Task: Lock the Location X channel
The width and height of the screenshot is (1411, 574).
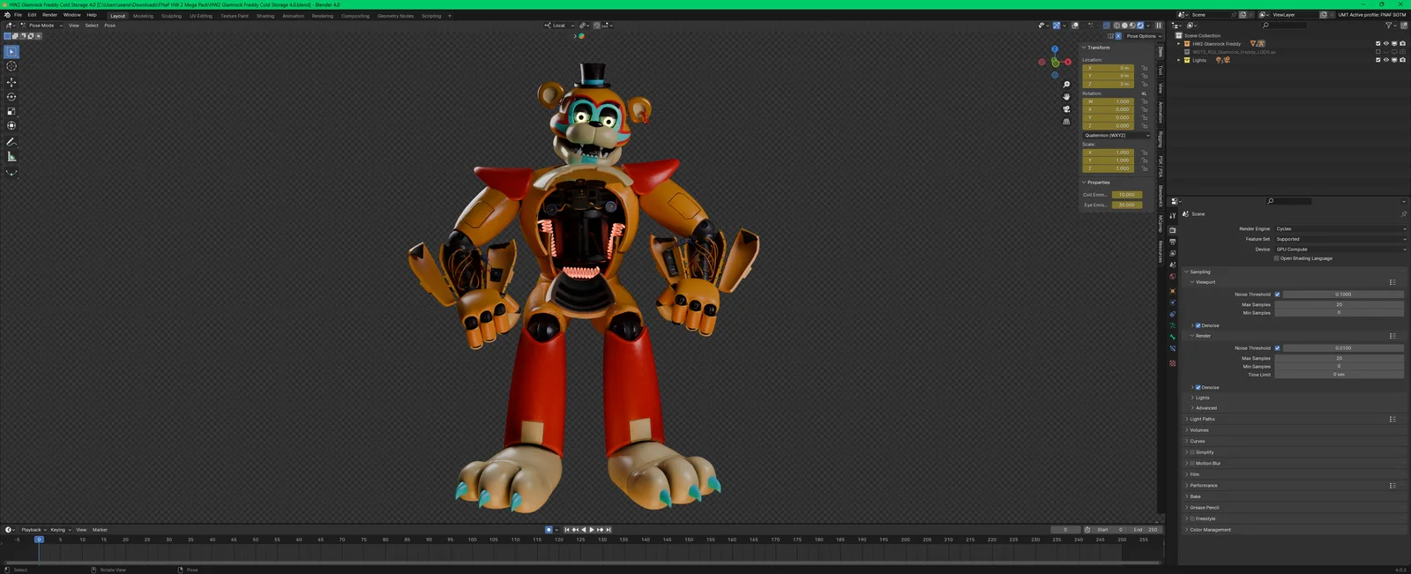Action: [x=1145, y=68]
